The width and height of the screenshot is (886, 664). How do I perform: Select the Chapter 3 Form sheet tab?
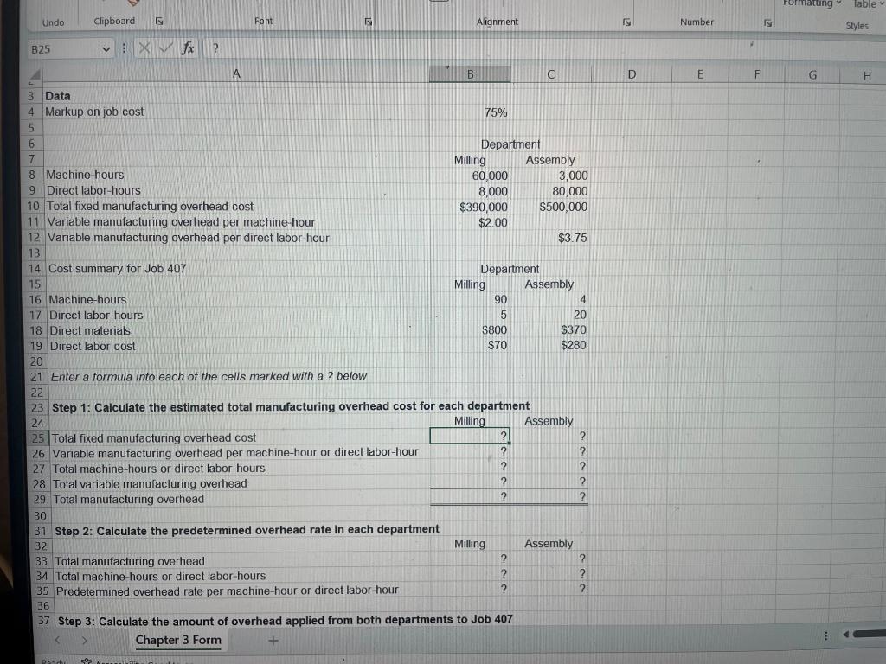tap(178, 640)
